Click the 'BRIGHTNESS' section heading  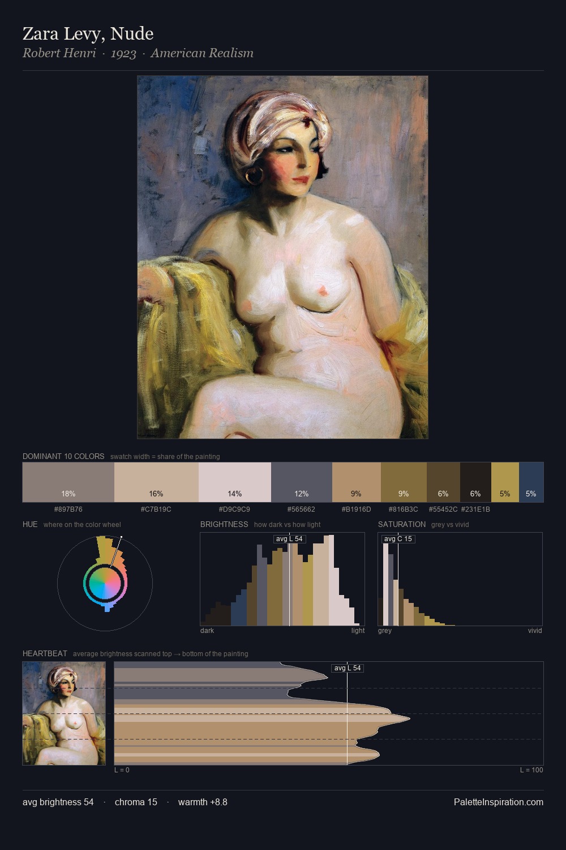click(x=224, y=524)
